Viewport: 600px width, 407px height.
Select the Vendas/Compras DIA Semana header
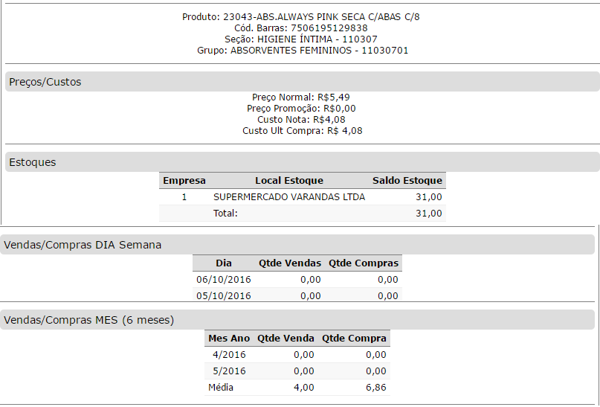[x=83, y=245]
